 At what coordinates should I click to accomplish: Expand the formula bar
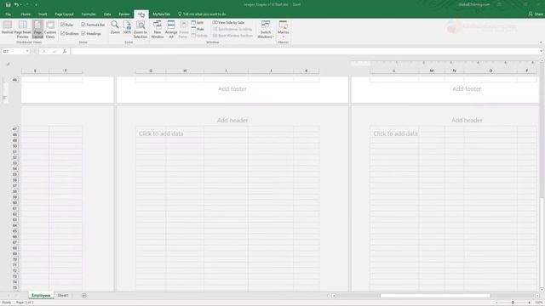541,51
